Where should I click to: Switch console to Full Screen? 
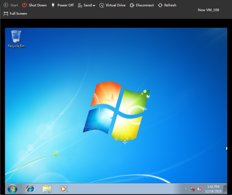[15, 14]
